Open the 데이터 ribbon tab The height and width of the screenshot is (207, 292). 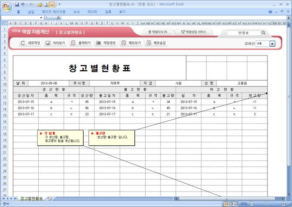(92, 12)
